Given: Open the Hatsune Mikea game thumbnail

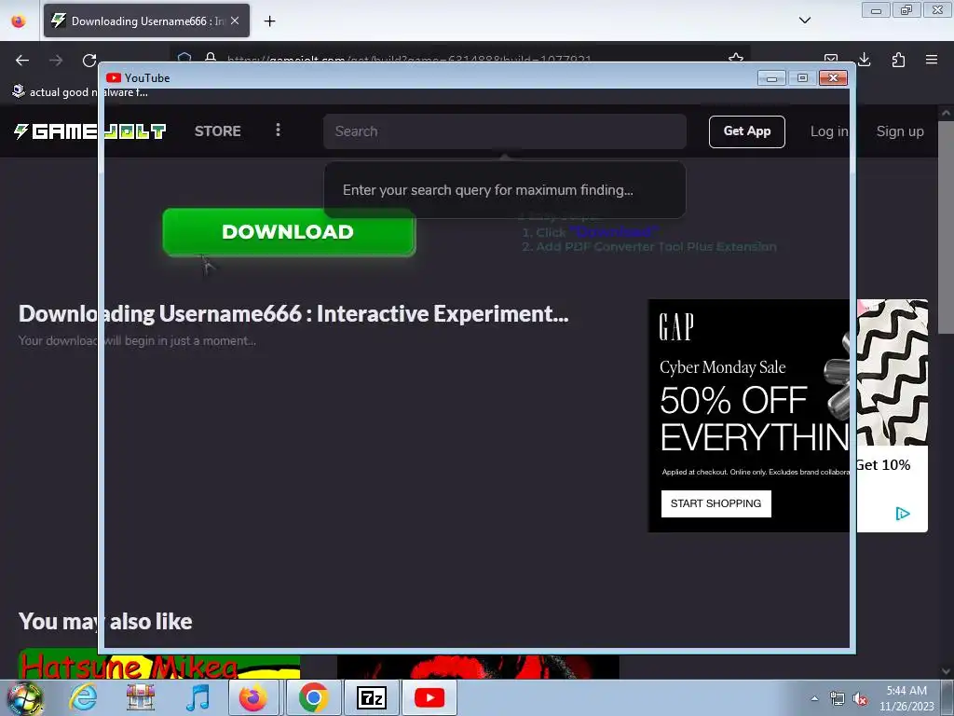Looking at the screenshot, I should (x=158, y=664).
